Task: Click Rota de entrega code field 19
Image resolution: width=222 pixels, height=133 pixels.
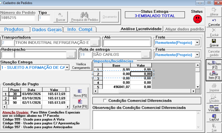Action: coord(85,55)
